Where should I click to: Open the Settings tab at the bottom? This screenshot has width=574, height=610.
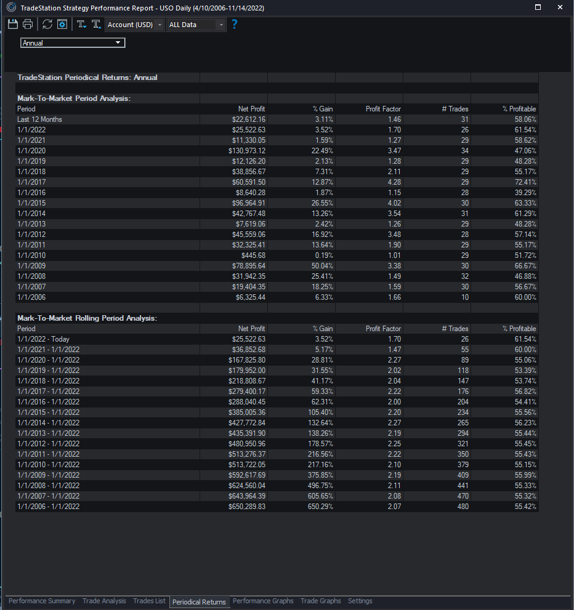(x=360, y=601)
